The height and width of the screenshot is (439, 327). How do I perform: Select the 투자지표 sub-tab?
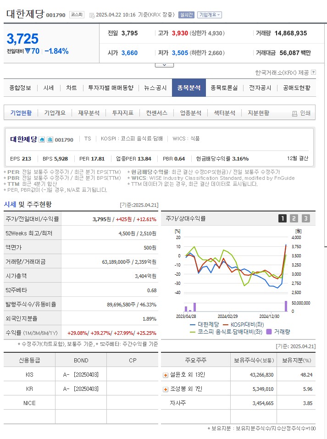122,113
